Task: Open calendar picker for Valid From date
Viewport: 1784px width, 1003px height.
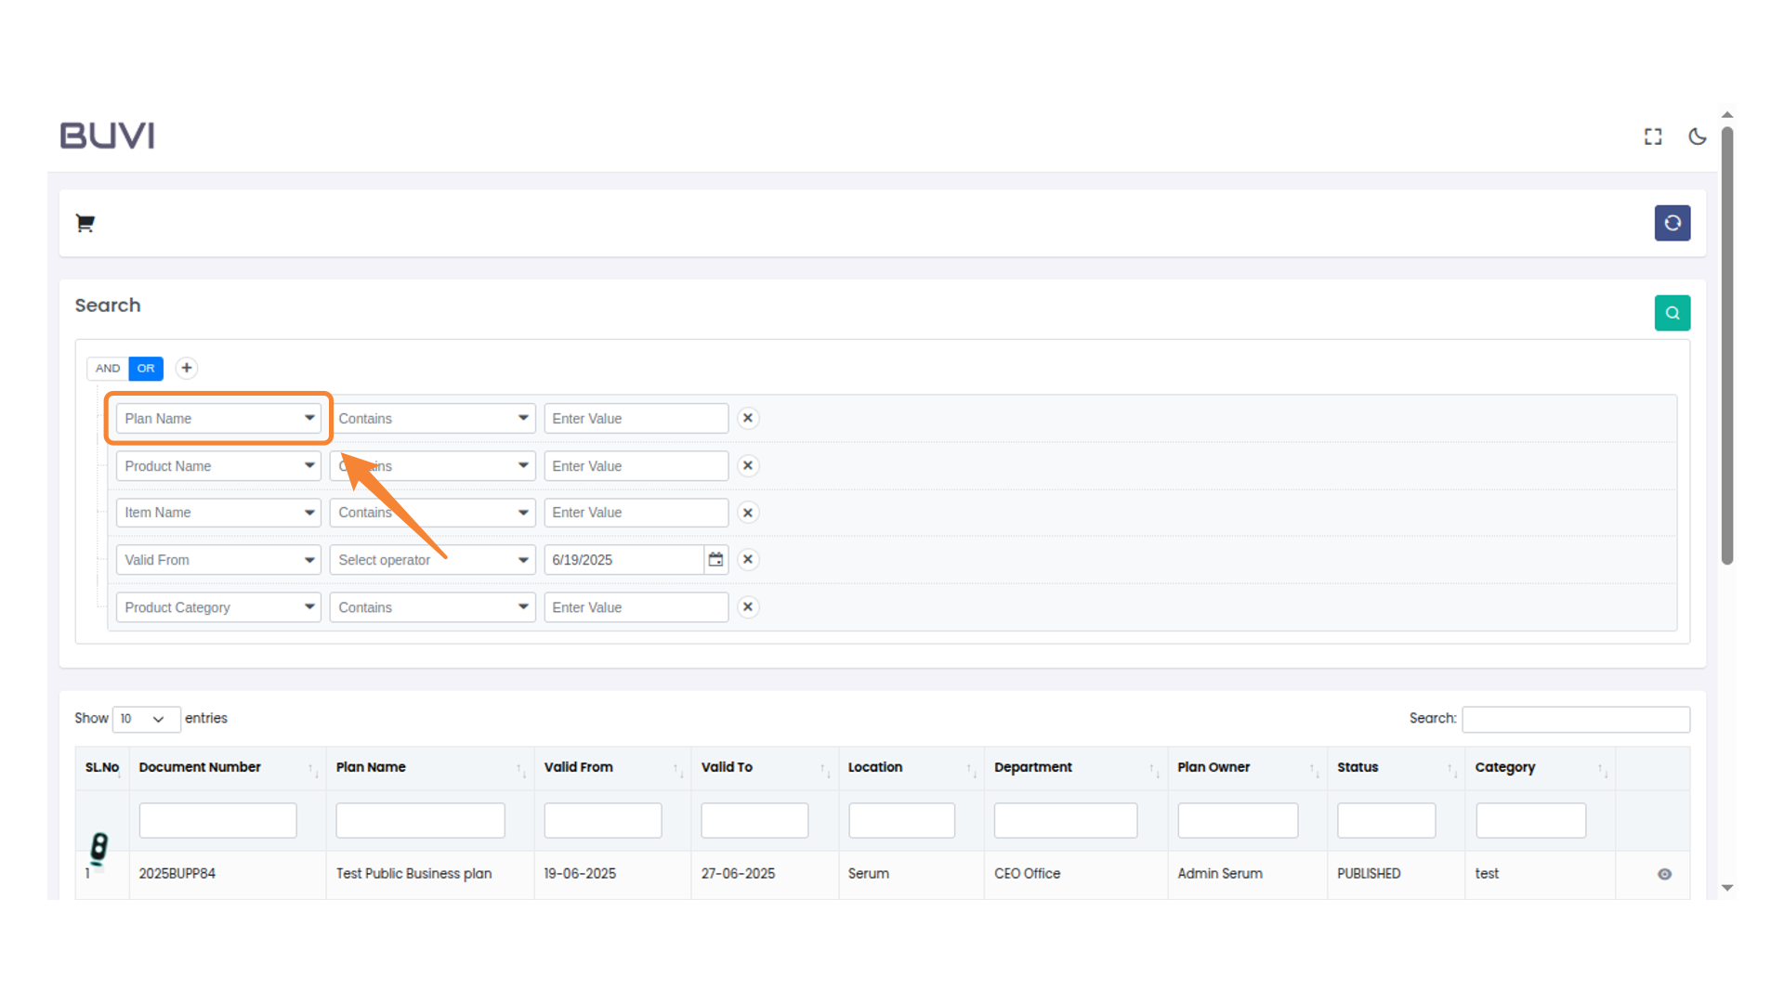Action: click(x=715, y=559)
